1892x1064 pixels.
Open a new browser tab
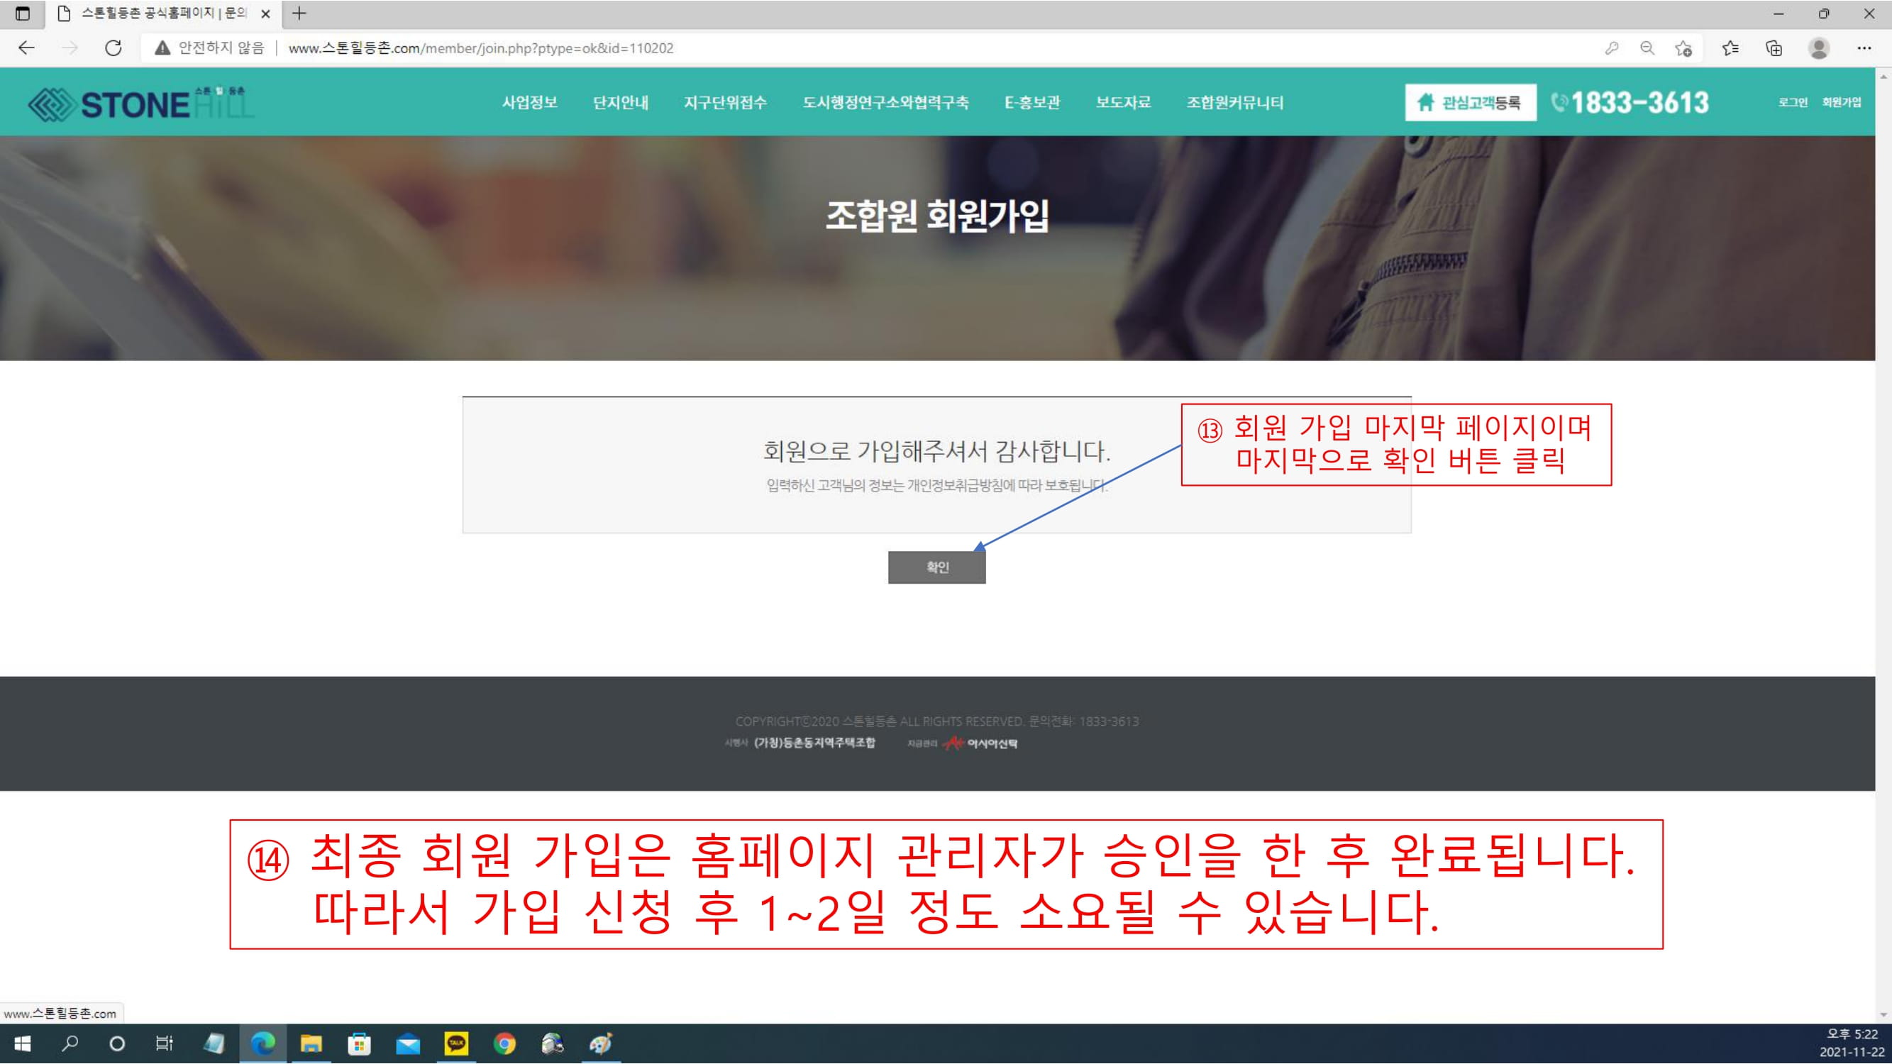click(299, 13)
